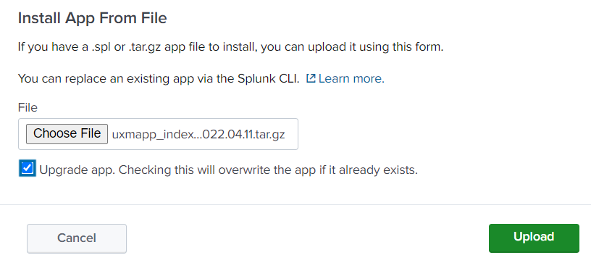Click the words 'Splunk CLI'

pos(269,79)
